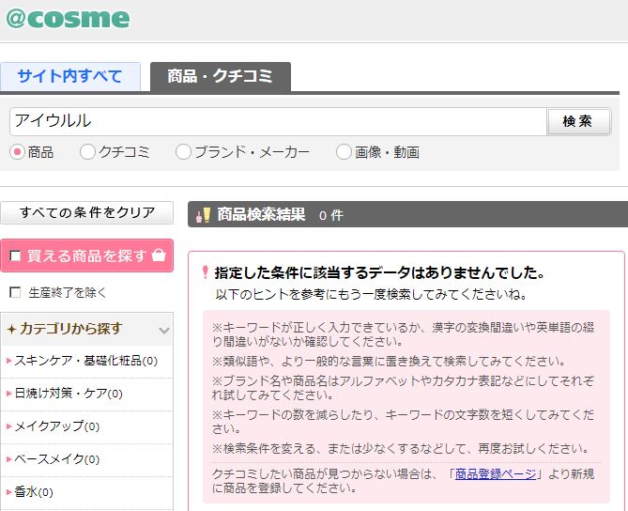The height and width of the screenshot is (511, 628).
Task: Click the red exclamation mark icon
Action: (x=205, y=272)
